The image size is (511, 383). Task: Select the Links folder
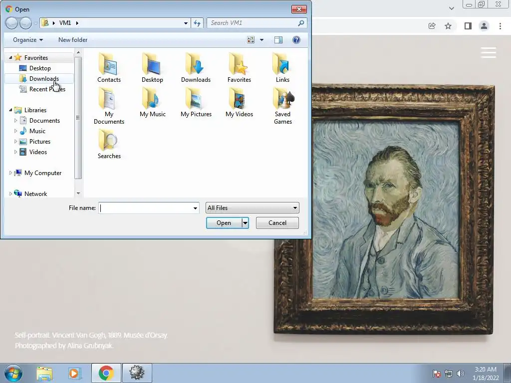click(282, 68)
